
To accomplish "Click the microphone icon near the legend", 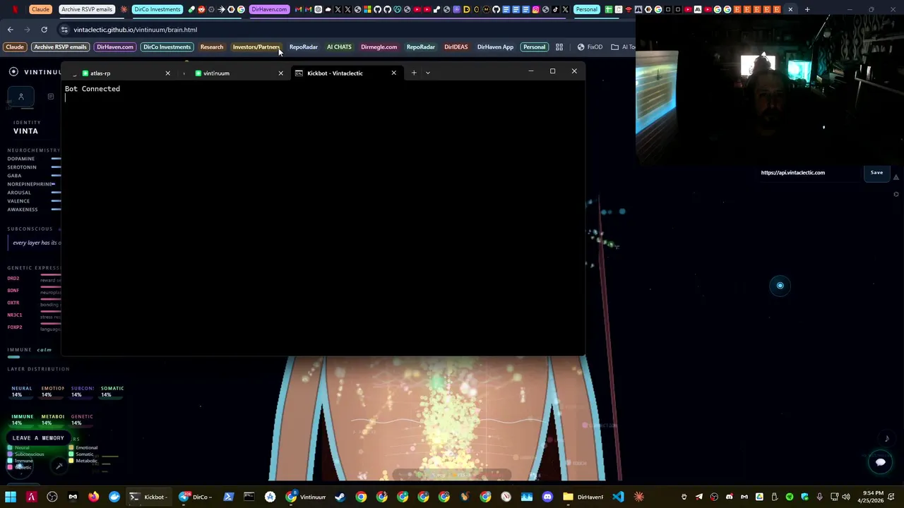I will click(x=59, y=466).
